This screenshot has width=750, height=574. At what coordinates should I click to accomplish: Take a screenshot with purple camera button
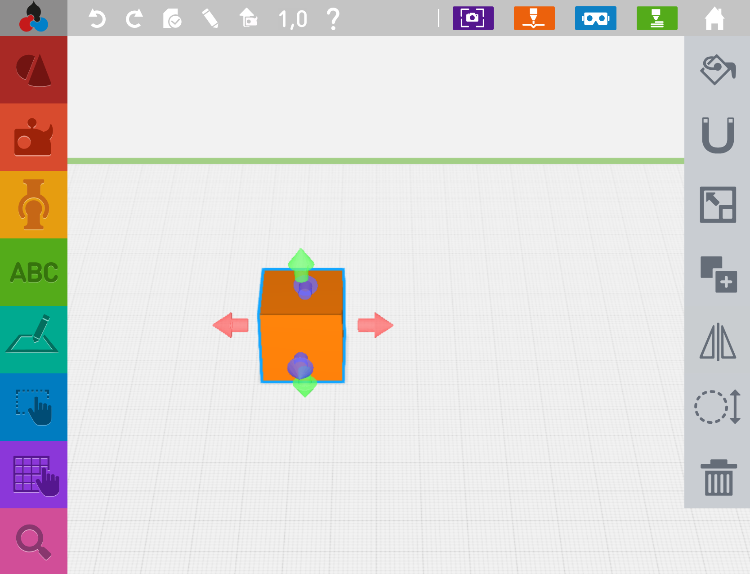473,18
